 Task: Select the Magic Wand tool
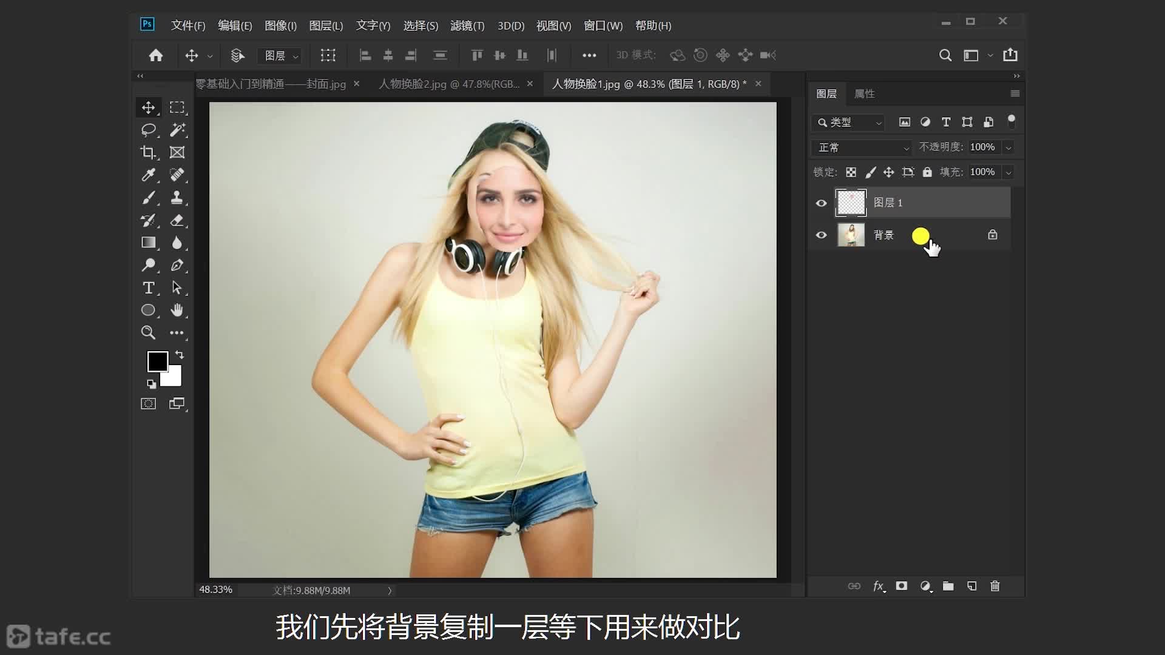click(x=177, y=130)
